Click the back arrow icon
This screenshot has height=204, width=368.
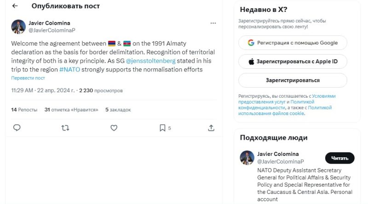click(x=15, y=6)
